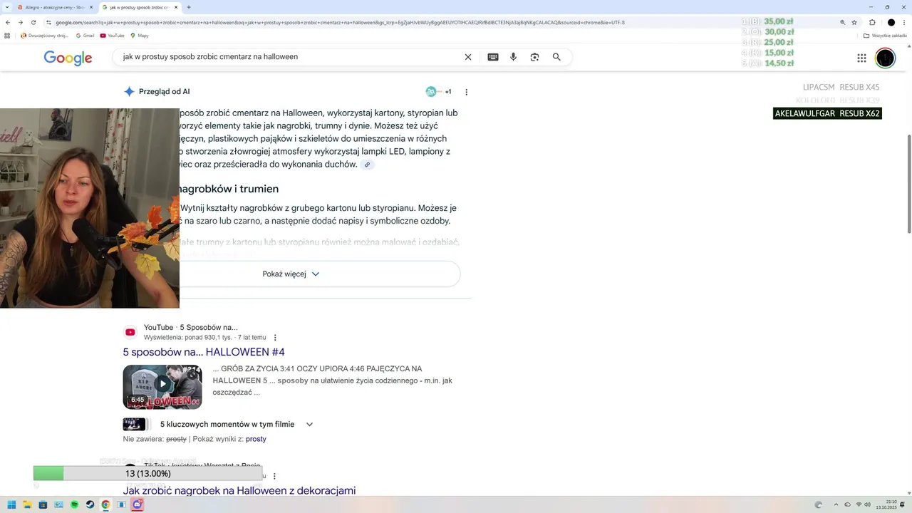912x513 pixels.
Task: Open the volume control in system tray
Action: [867, 504]
